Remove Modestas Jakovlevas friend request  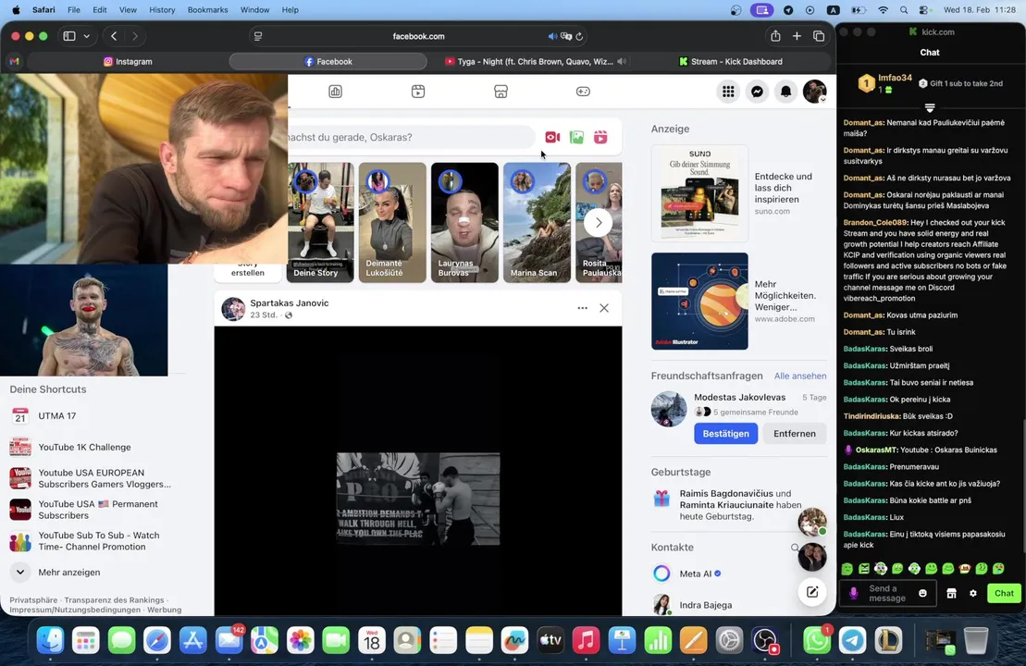click(795, 434)
